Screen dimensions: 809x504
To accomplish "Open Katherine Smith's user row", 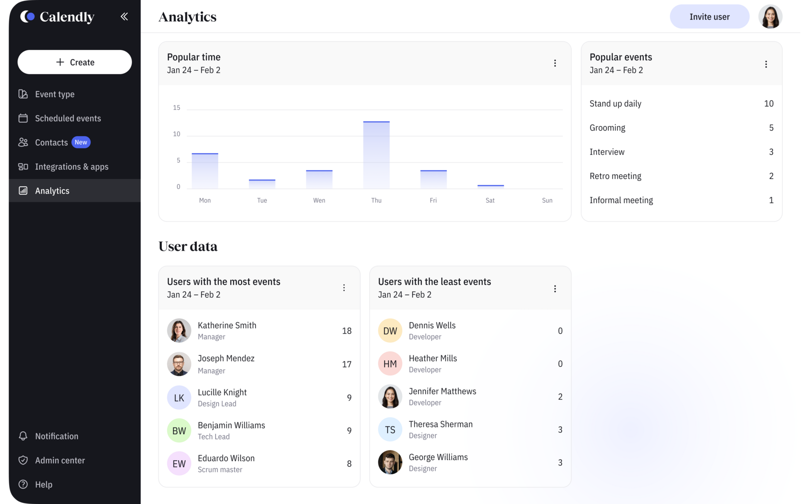I will coord(259,331).
